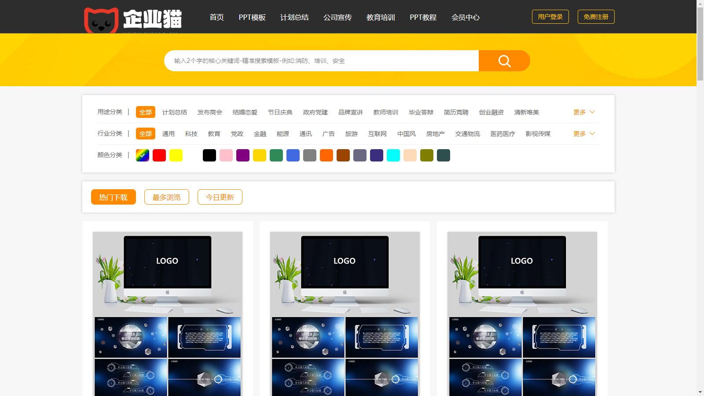Filter by the black color swatch
Viewport: 704px width, 396px height.
click(x=209, y=155)
